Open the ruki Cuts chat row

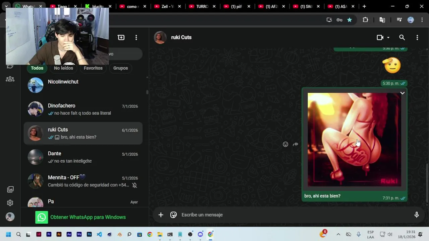pyautogui.click(x=83, y=133)
